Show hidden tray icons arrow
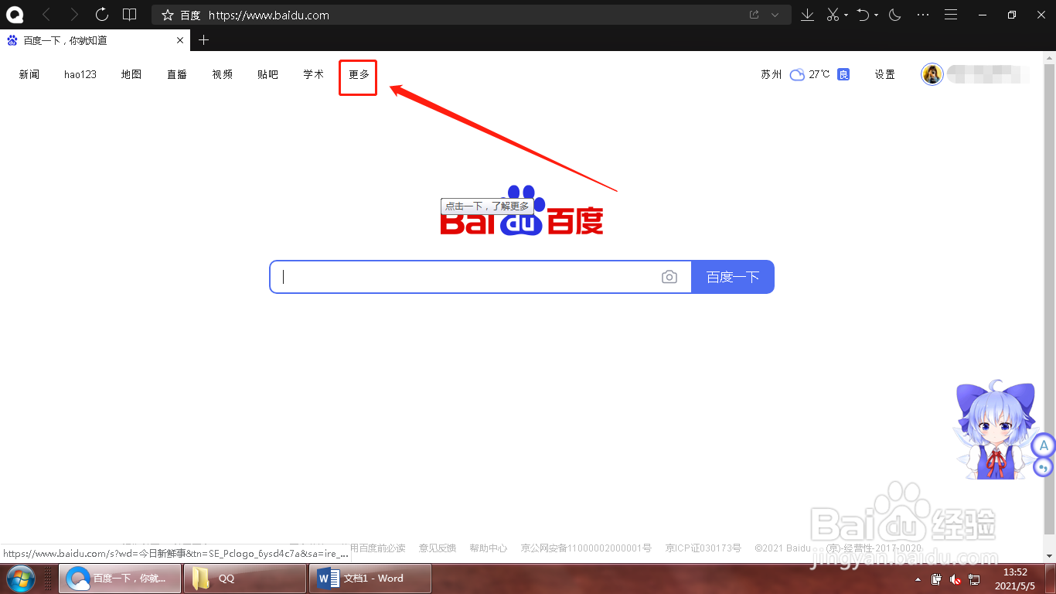The width and height of the screenshot is (1056, 594). click(918, 579)
